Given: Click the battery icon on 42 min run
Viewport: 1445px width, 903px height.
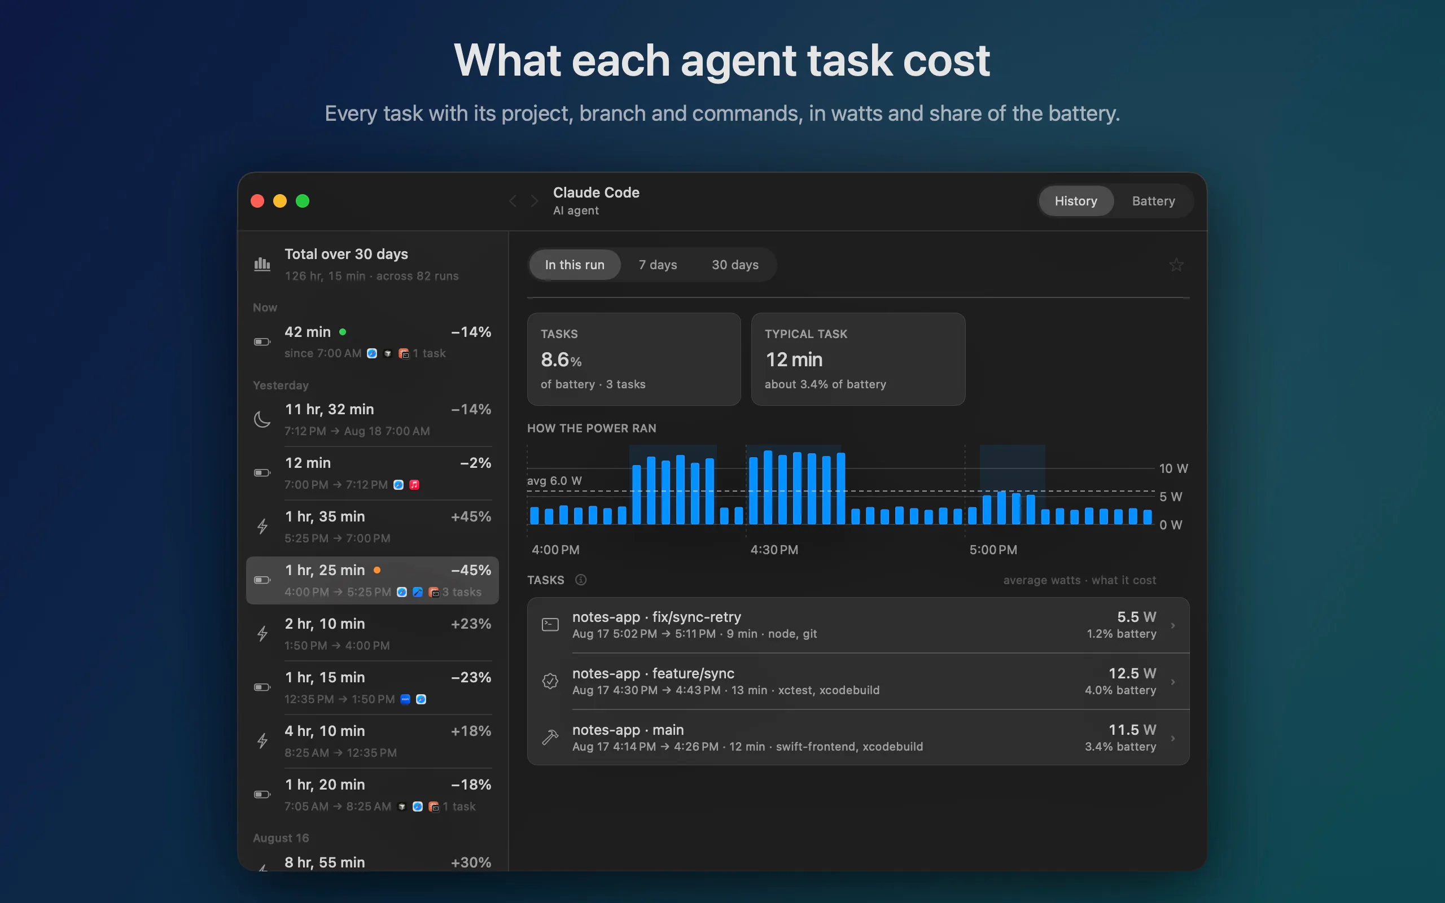Looking at the screenshot, I should coord(262,341).
